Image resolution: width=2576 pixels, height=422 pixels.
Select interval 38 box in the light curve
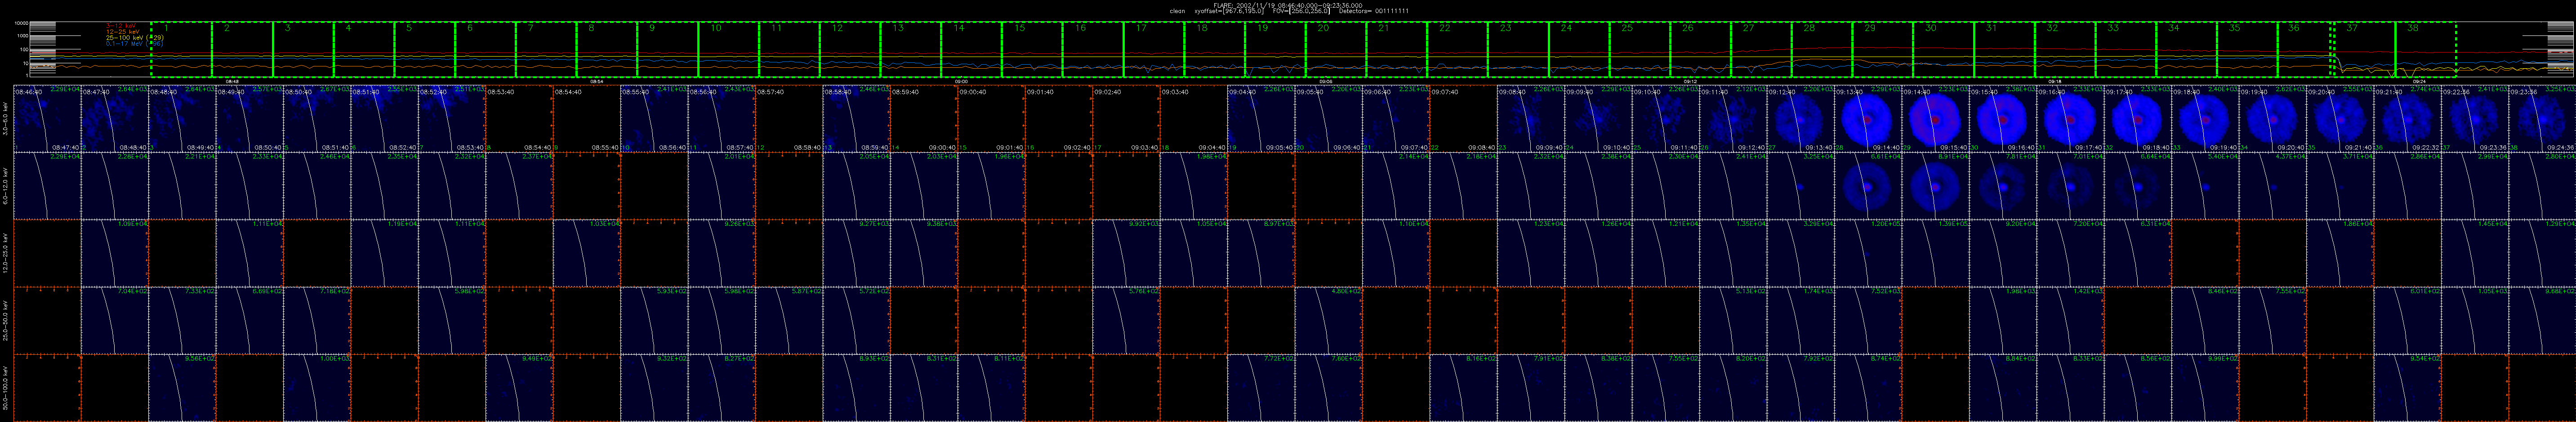[2426, 49]
